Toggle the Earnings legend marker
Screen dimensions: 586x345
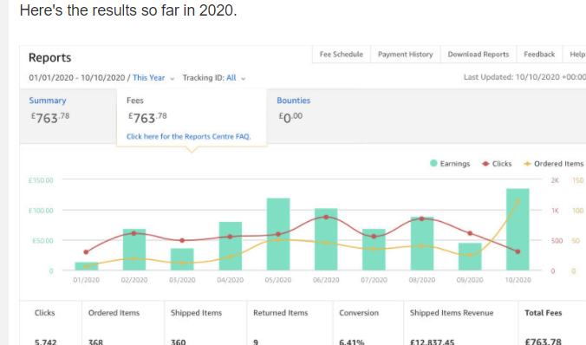[x=433, y=163]
